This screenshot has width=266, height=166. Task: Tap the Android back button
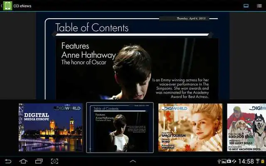tap(8, 161)
